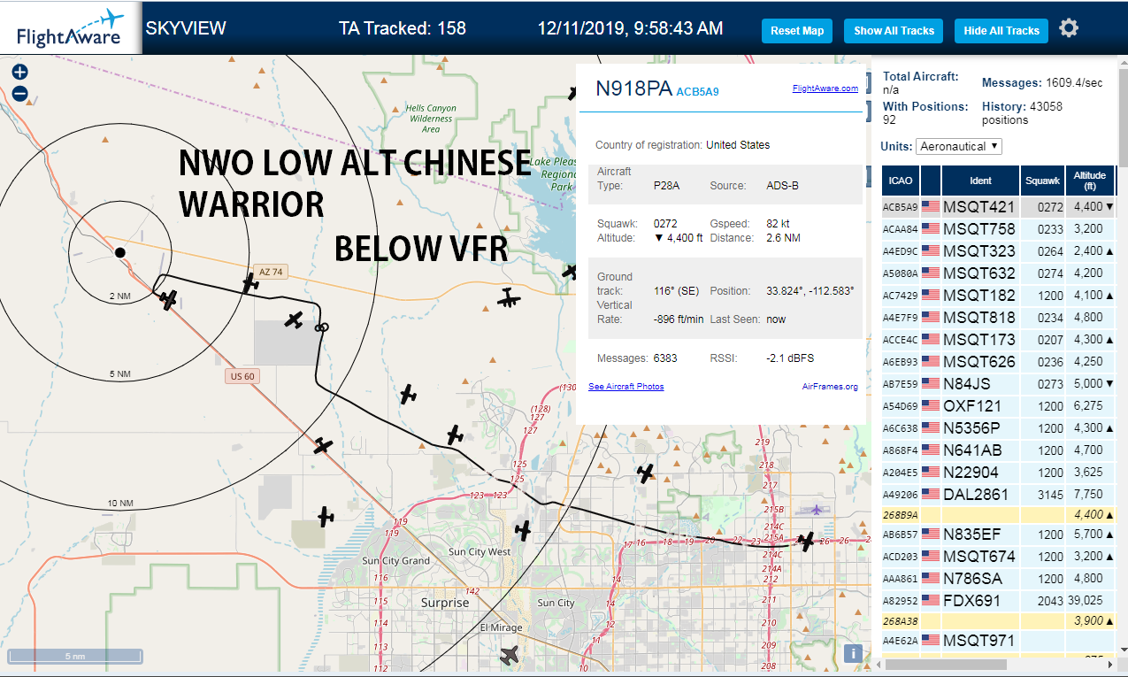Zoom out the map with minus icon
The image size is (1128, 677).
(20, 93)
